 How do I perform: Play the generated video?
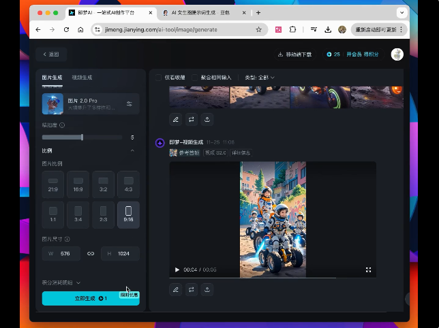(x=177, y=269)
